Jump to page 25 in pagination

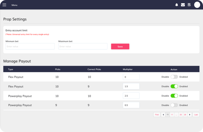pyautogui.click(x=181, y=115)
